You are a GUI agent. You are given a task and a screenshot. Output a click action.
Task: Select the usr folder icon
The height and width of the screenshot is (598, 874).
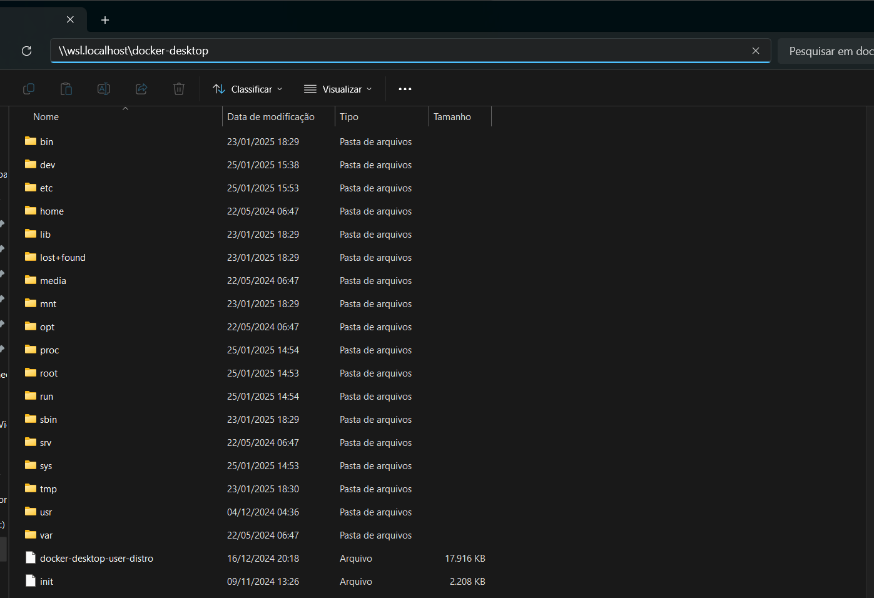31,512
